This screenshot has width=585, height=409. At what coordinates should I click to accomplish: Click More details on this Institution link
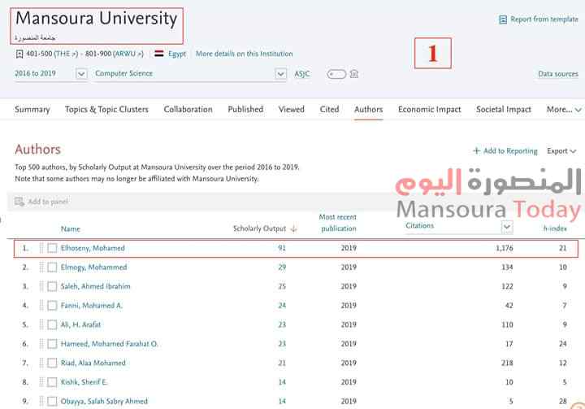pos(244,54)
